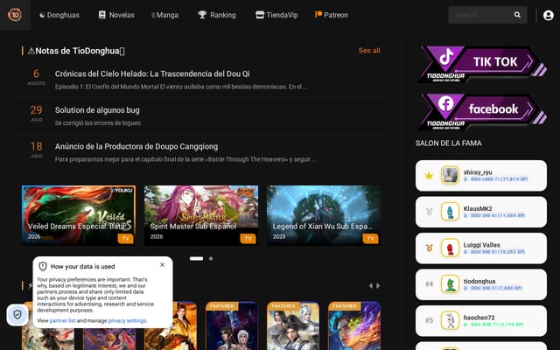Click the search magnifier icon
The width and height of the screenshot is (560, 350).
pos(517,15)
